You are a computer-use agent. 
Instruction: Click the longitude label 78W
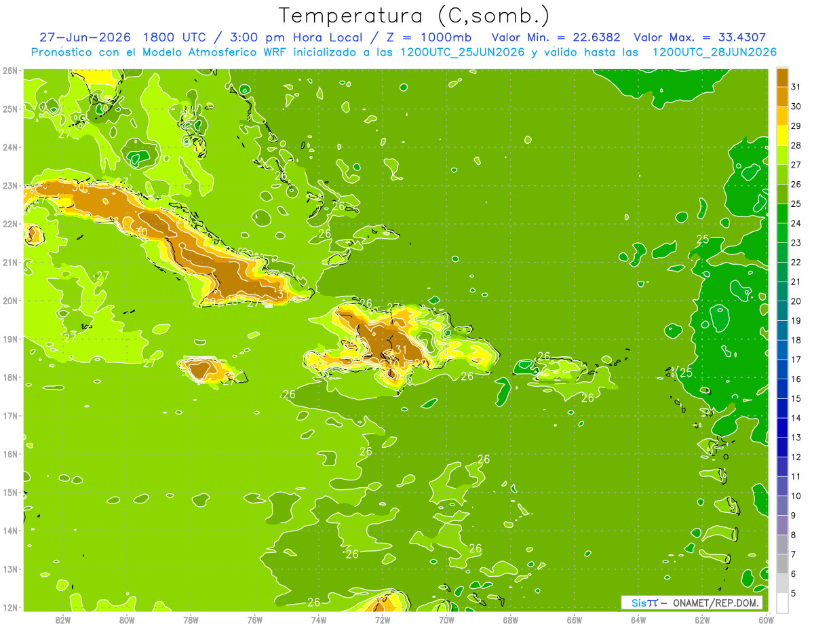click(x=191, y=620)
